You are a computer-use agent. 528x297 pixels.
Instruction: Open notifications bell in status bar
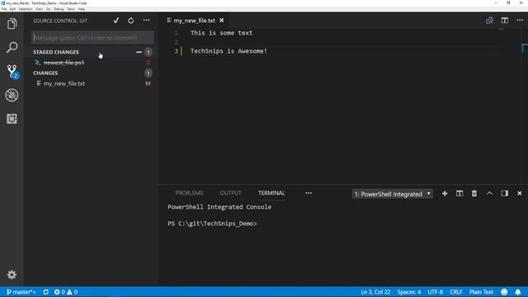click(x=518, y=292)
